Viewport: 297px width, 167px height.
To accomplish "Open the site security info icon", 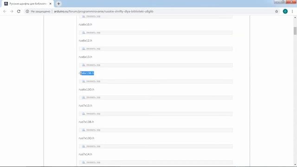I will tap(27, 11).
